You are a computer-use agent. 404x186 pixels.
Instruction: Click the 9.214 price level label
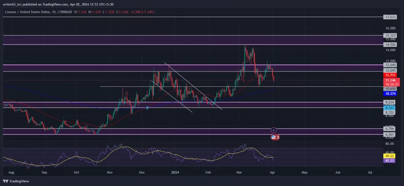click(x=389, y=102)
